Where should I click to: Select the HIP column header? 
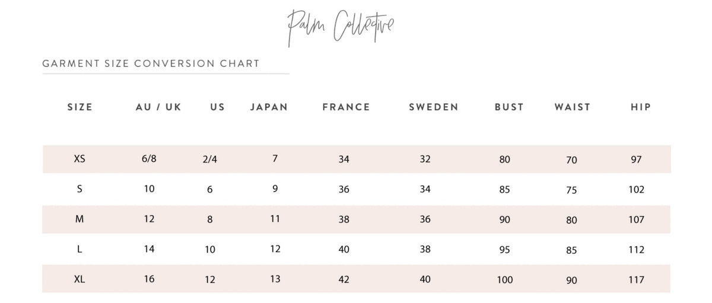(641, 107)
